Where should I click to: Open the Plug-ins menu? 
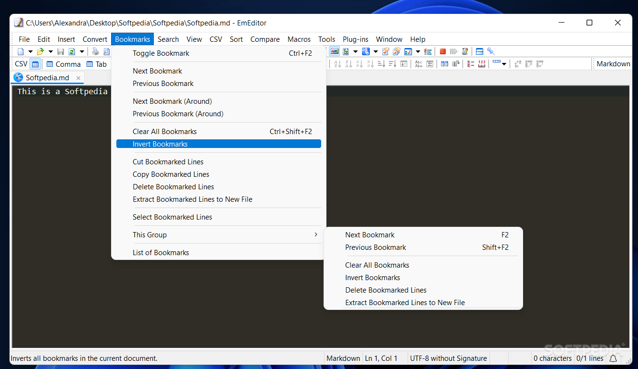355,39
